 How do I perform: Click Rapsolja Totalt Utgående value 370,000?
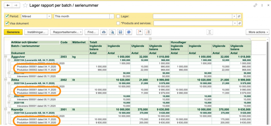[140, 109]
